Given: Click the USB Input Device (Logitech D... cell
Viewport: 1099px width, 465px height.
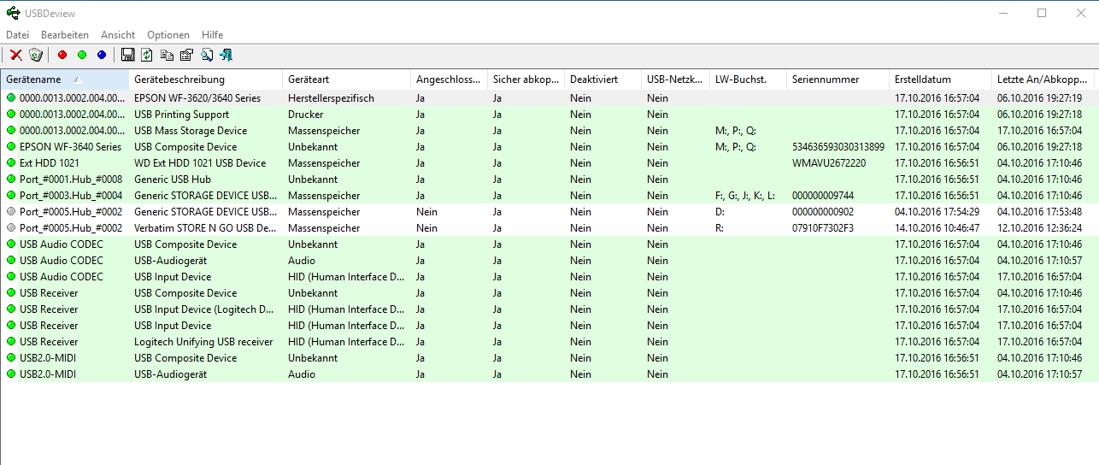Looking at the screenshot, I should coord(205,309).
